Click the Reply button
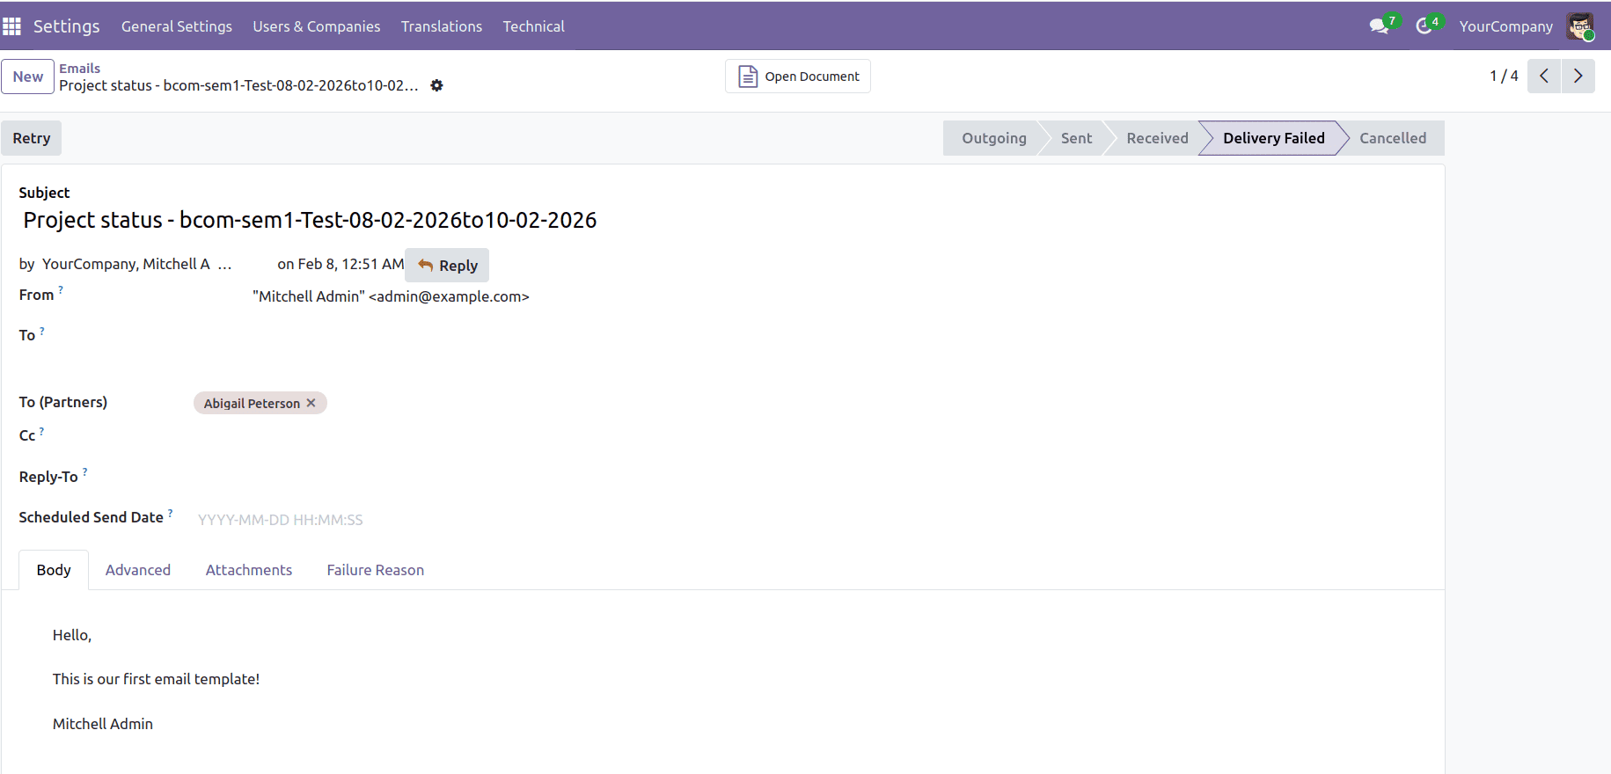Image resolution: width=1611 pixels, height=774 pixels. coord(447,266)
